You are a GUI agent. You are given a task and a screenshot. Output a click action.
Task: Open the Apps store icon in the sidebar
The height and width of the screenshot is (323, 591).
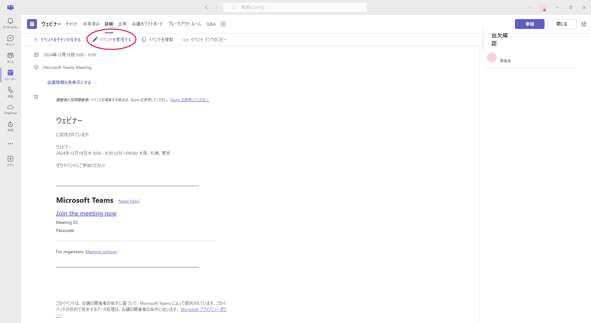click(10, 161)
